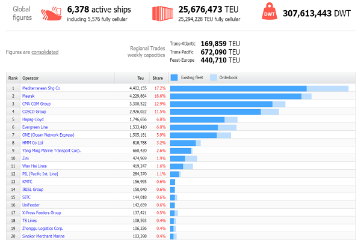Open the HMM Co Ltd link
Image resolution: width=361 pixels, height=240 pixels.
[x=32, y=143]
